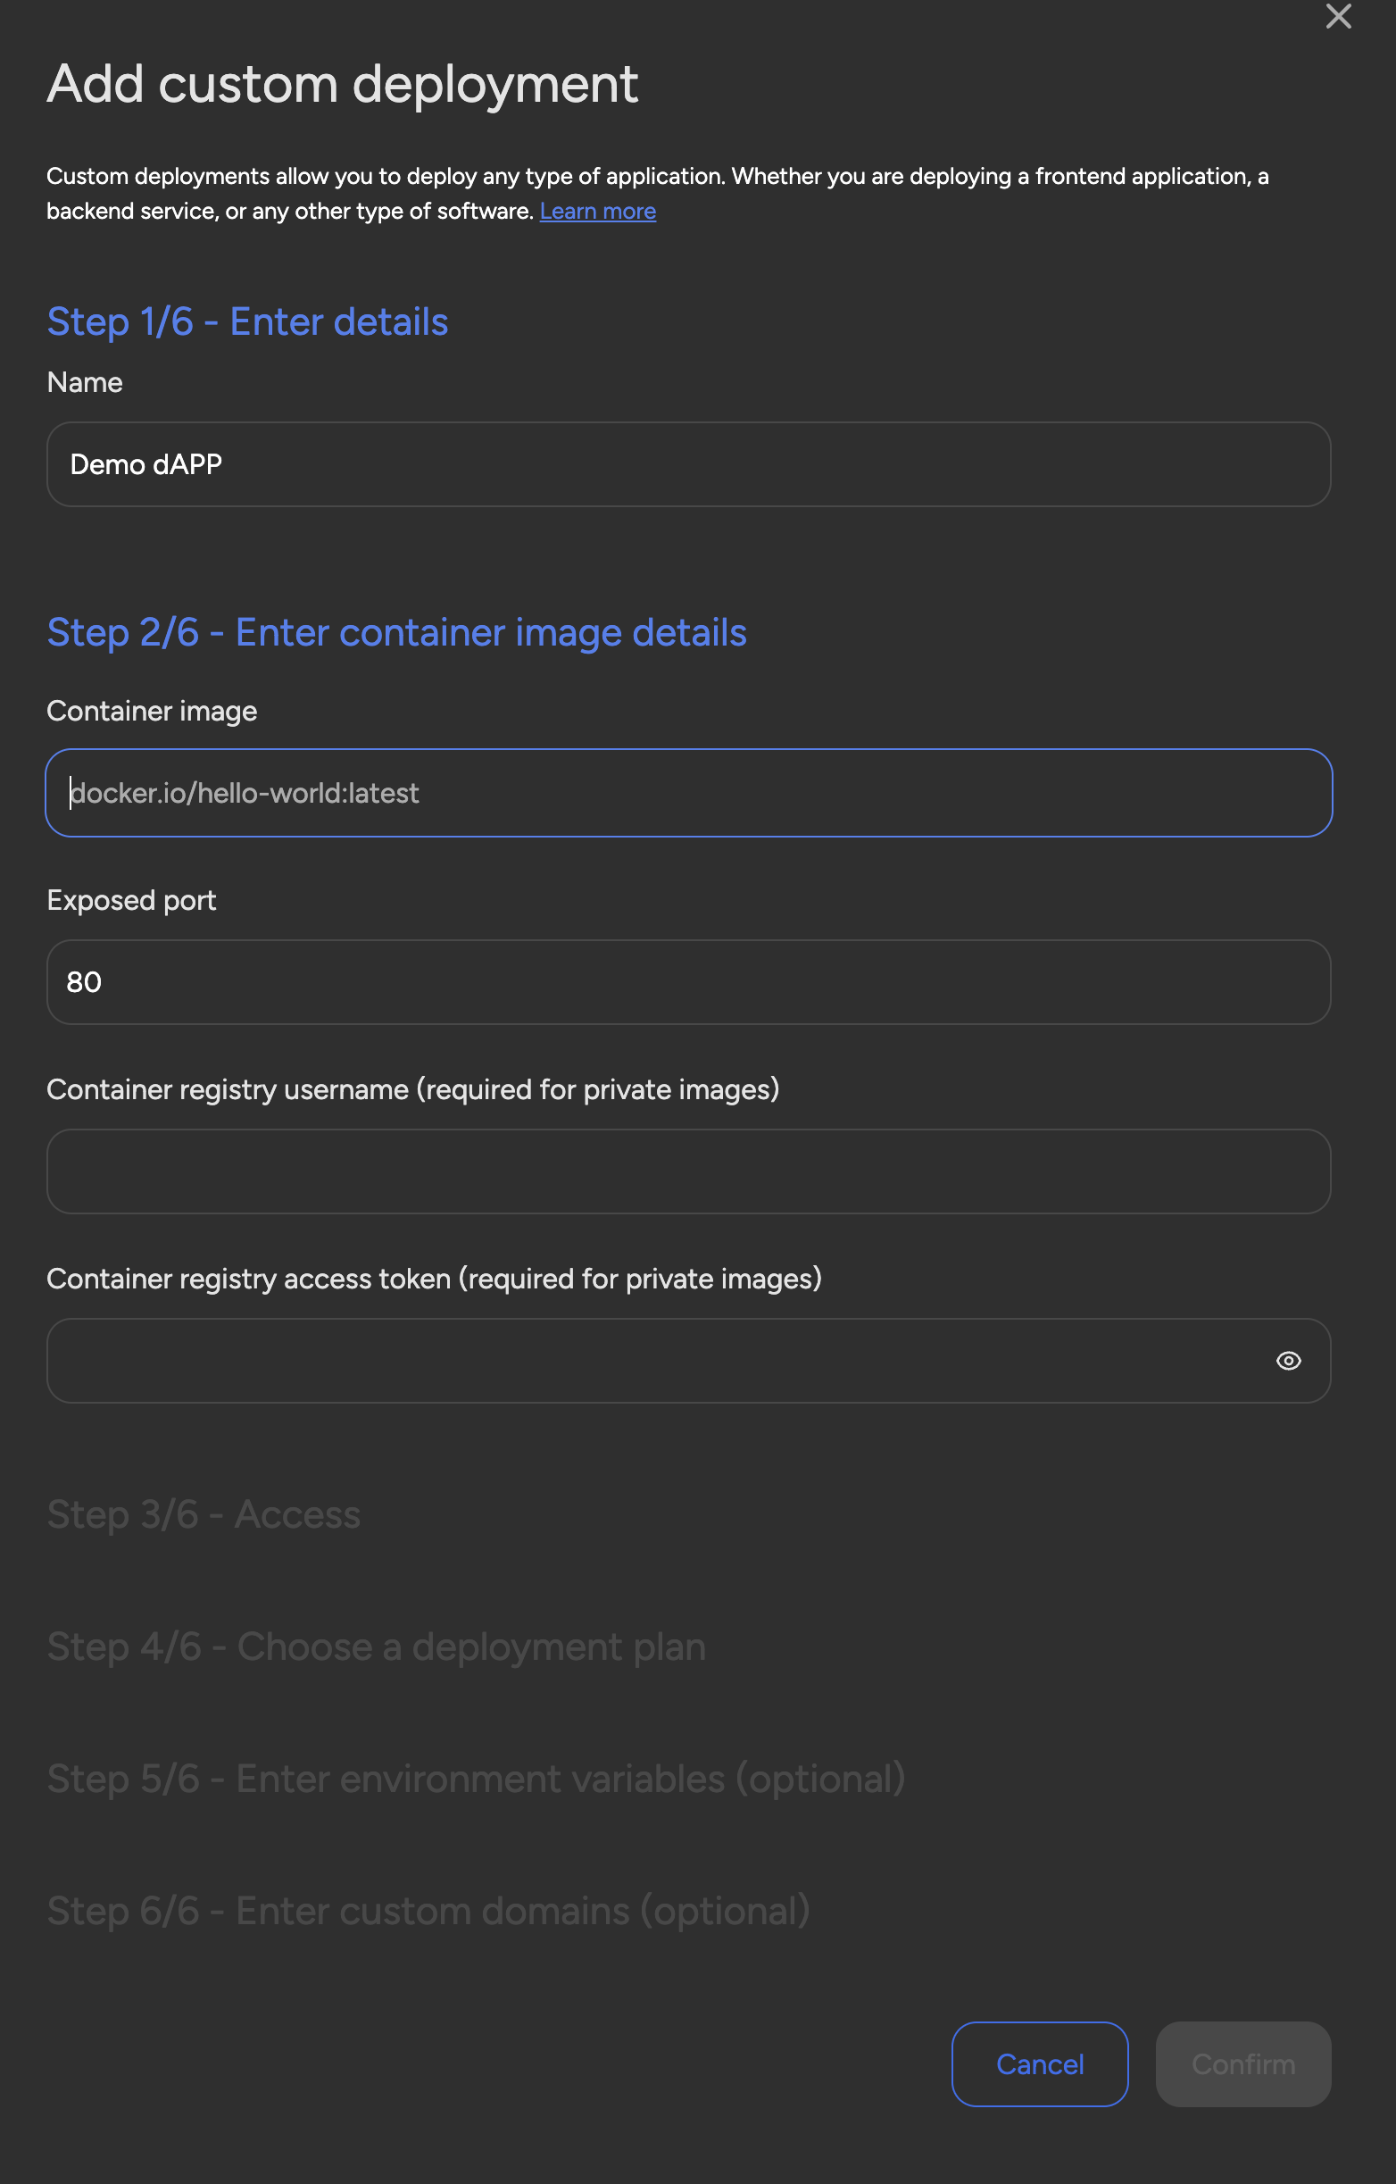The height and width of the screenshot is (2184, 1396).
Task: Click the Step 1/6 Enter details heading
Action: pos(247,321)
